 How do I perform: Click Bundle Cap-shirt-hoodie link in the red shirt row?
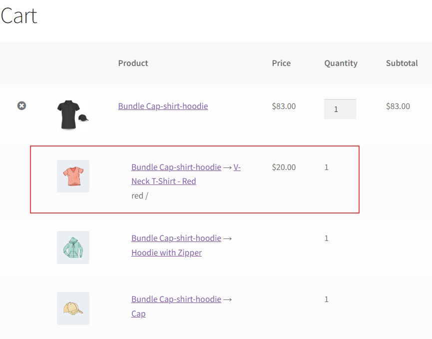pos(176,167)
